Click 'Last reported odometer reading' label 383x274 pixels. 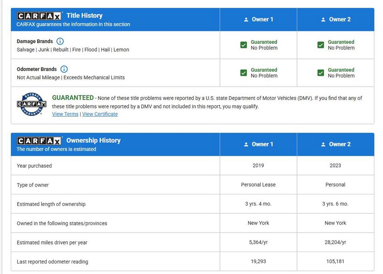(52, 262)
